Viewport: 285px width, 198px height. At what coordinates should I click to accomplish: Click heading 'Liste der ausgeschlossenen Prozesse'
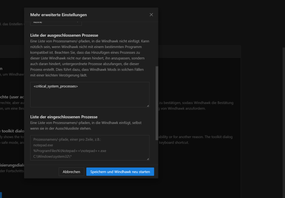[x=64, y=35]
